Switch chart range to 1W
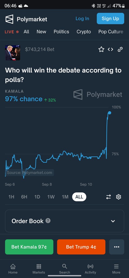Image resolution: width=129 pixels, height=278 pixels. tap(51, 197)
